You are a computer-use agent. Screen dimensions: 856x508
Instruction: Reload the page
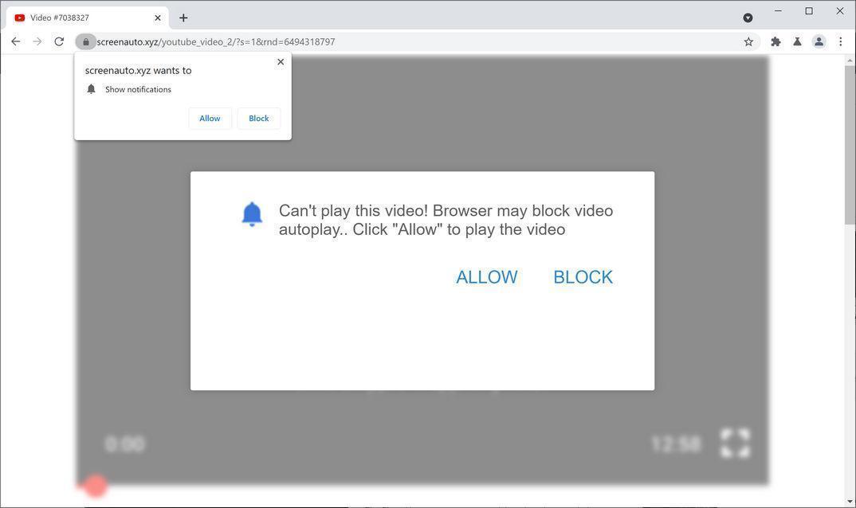(58, 41)
